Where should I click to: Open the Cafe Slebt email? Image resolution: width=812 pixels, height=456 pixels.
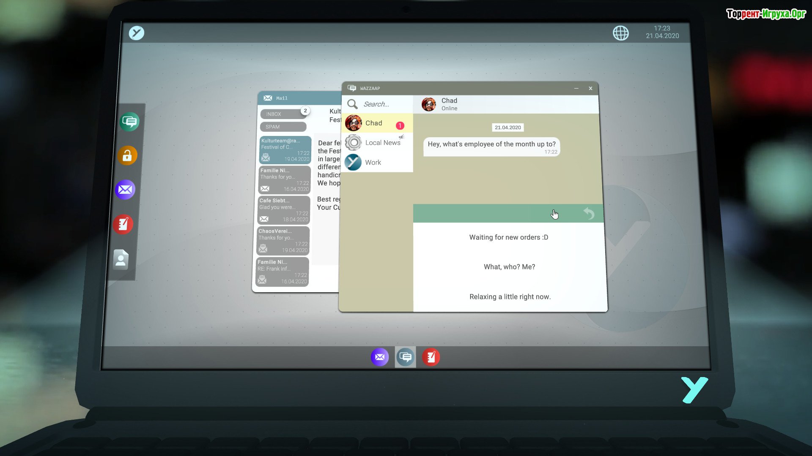click(x=283, y=210)
